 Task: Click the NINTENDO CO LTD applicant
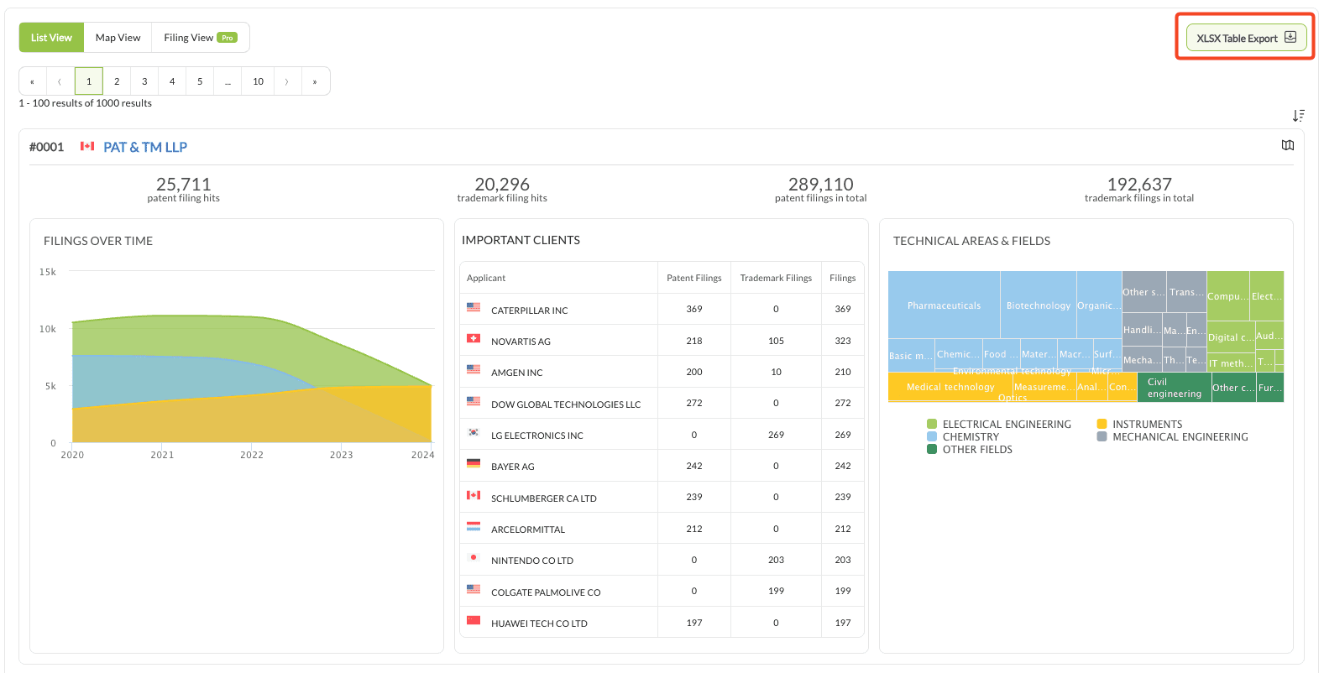pos(532,561)
